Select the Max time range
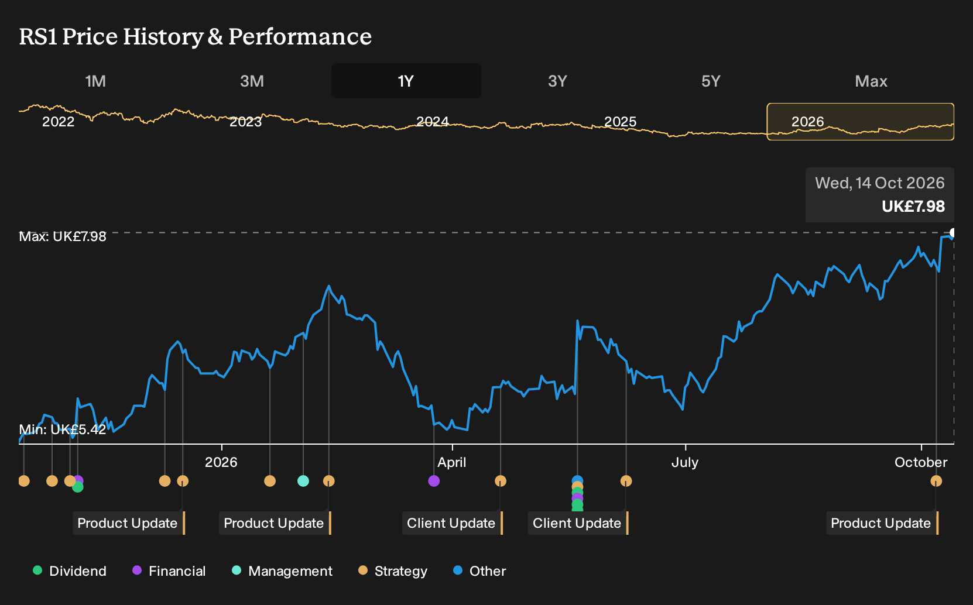Viewport: 973px width, 605px height. 871,81
